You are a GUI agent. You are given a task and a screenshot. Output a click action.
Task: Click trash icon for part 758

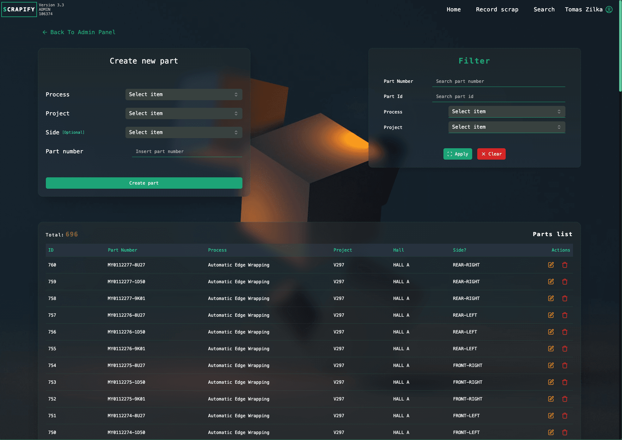click(x=565, y=298)
